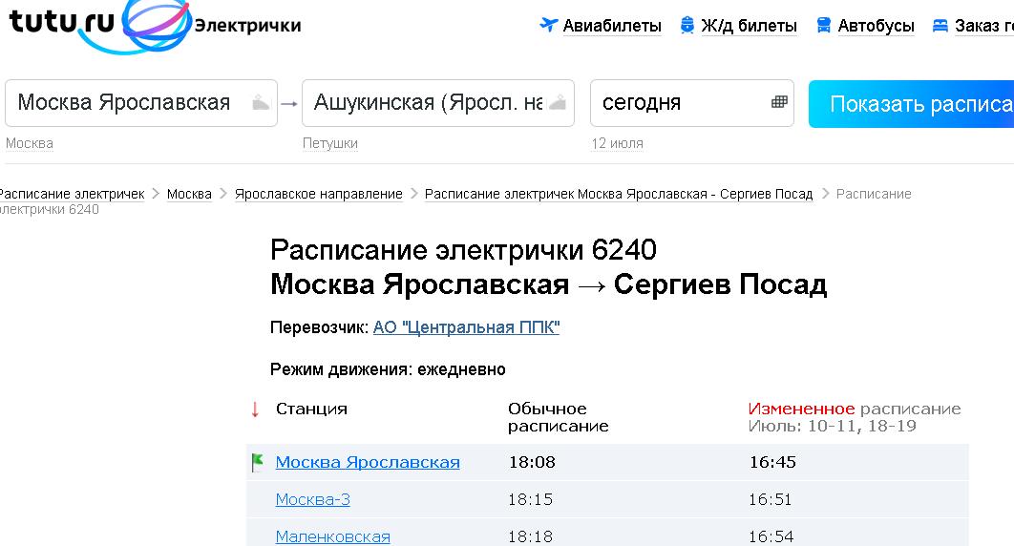Click Обычное расписание column header
Image resolution: width=1014 pixels, height=546 pixels.
click(559, 417)
